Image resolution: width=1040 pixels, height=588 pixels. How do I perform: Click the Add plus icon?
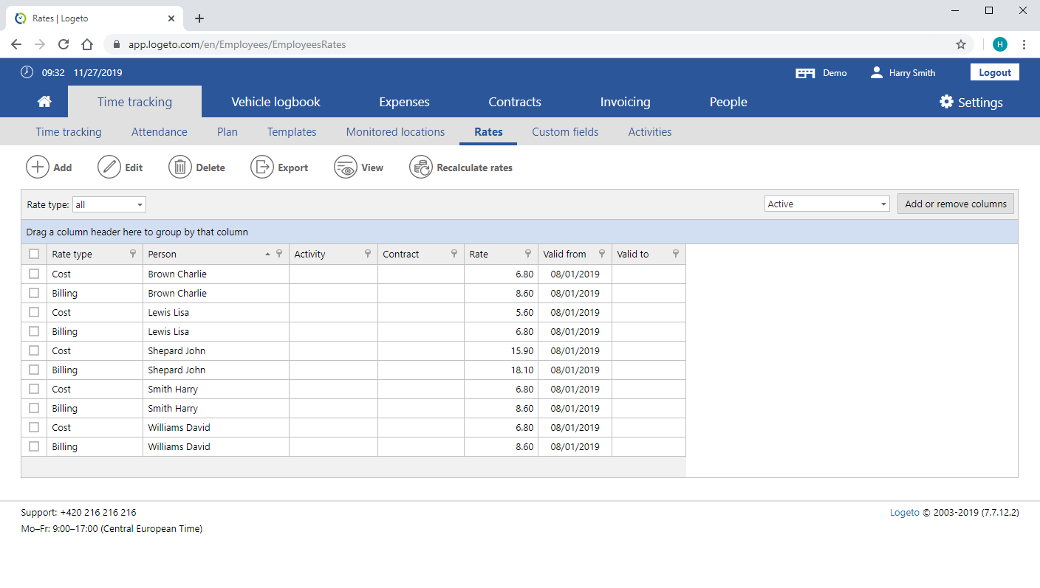coord(38,167)
